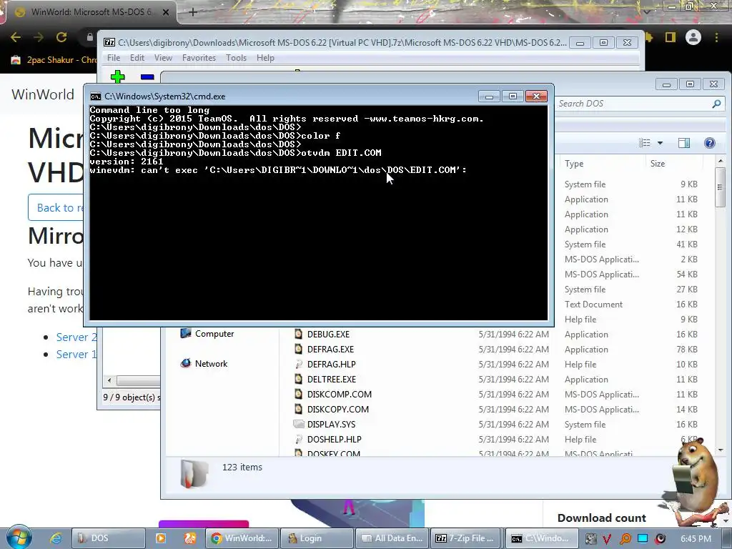Click the green plus Add icon in 7-Zip
Image resolution: width=732 pixels, height=549 pixels.
(x=118, y=76)
